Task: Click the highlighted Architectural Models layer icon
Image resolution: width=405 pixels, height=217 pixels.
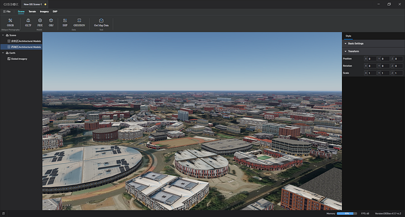Action: 9,47
